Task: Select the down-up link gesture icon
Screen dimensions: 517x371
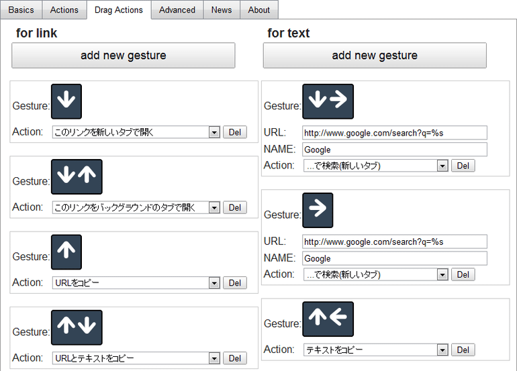Action: (77, 177)
